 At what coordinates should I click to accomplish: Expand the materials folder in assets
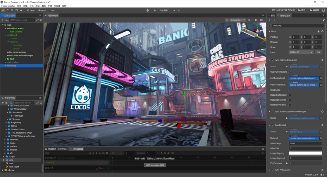pos(5,140)
